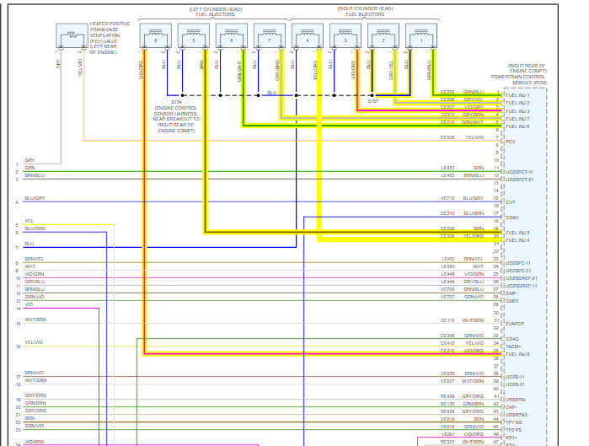The image size is (589, 446).
Task: Click circuit code CE210
Action: click(447, 122)
